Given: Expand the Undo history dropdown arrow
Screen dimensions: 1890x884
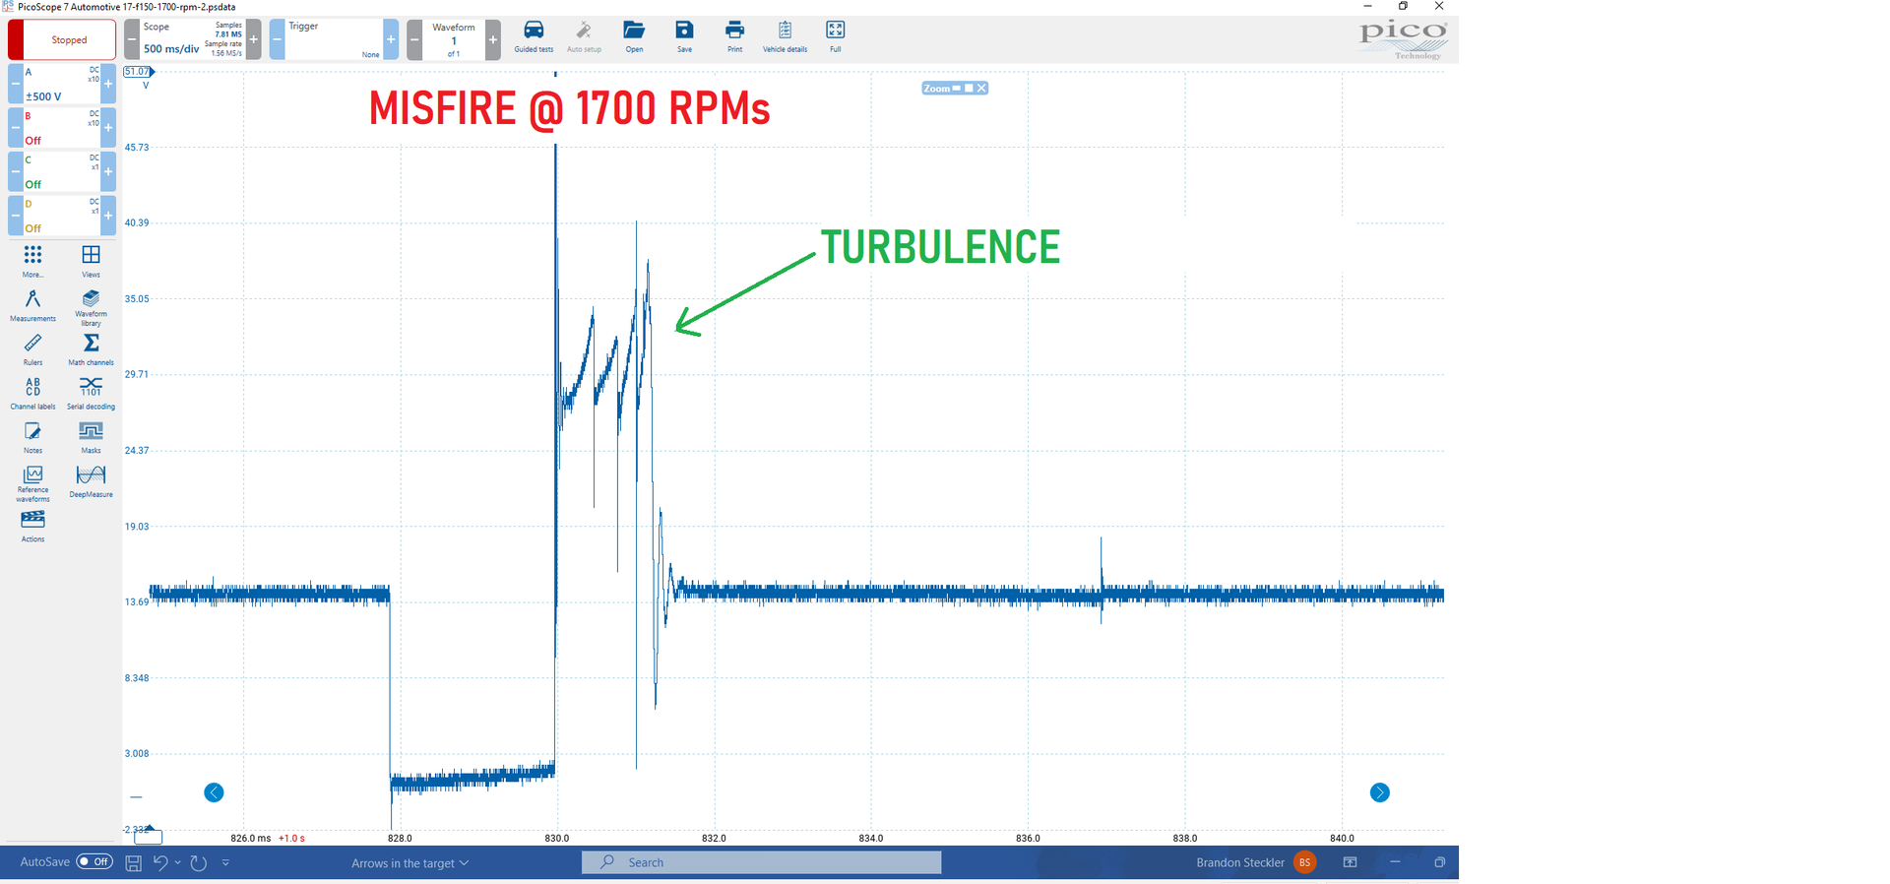Looking at the screenshot, I should 177,862.
